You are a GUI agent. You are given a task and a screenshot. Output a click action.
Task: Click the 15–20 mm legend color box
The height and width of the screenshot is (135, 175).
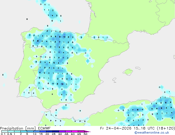point(43,131)
